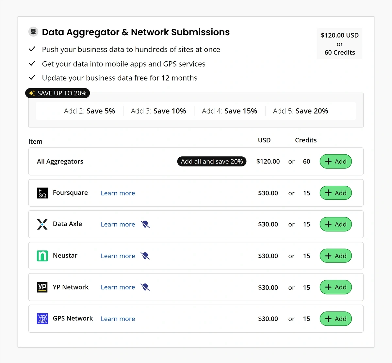Click checkmark beside 'Update your business data free'
392x363 pixels.
(x=32, y=78)
